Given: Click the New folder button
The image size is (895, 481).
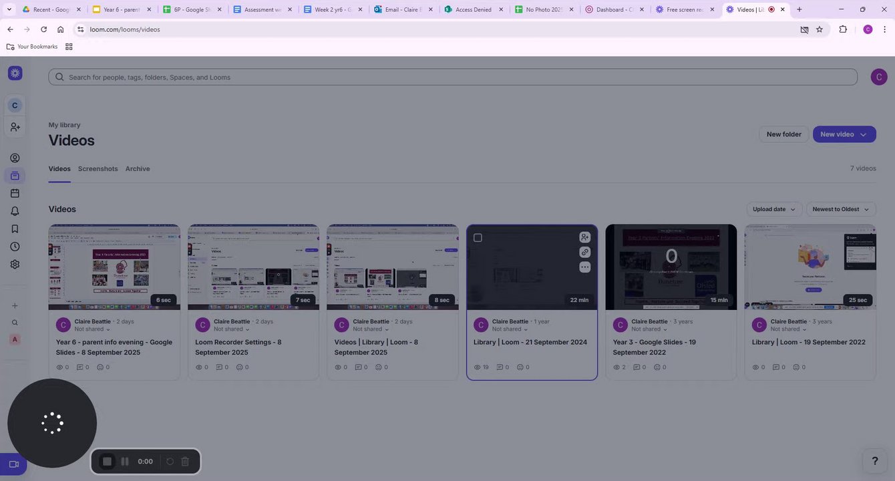Looking at the screenshot, I should click(x=784, y=134).
